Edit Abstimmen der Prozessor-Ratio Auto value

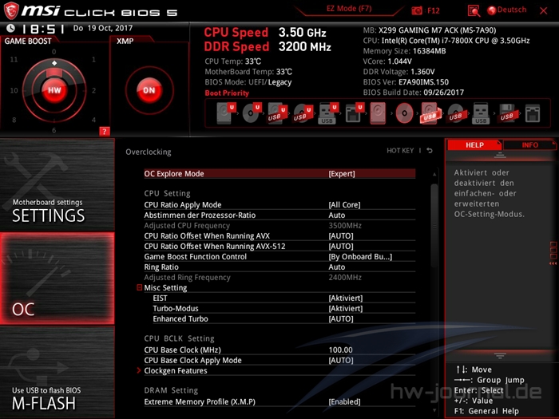click(x=279, y=215)
